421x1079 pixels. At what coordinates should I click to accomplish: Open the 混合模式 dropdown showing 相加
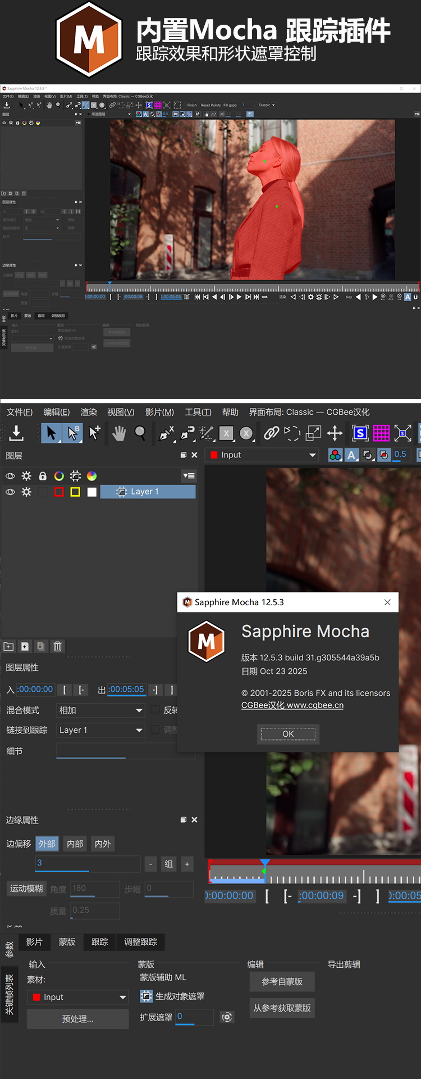coord(101,710)
